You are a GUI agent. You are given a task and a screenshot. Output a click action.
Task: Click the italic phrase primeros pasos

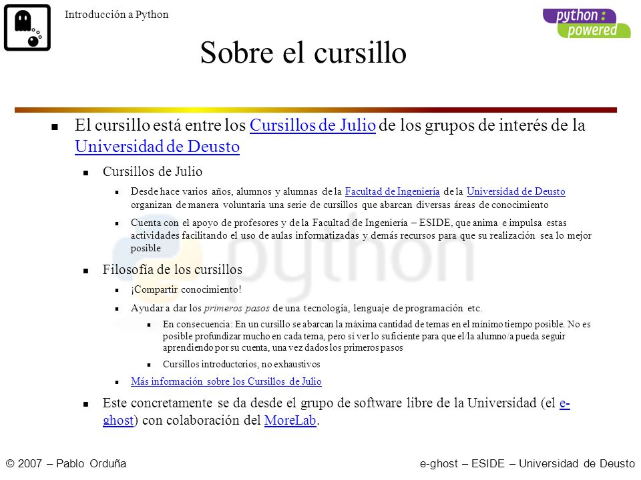point(236,308)
